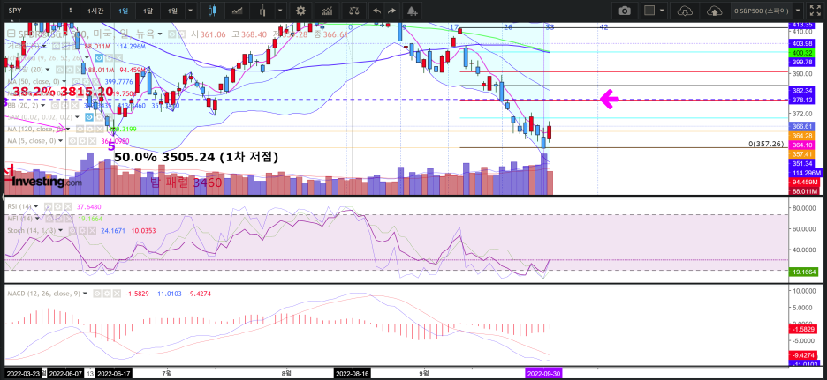Hide the MA (50, close, 0) line

76,81
